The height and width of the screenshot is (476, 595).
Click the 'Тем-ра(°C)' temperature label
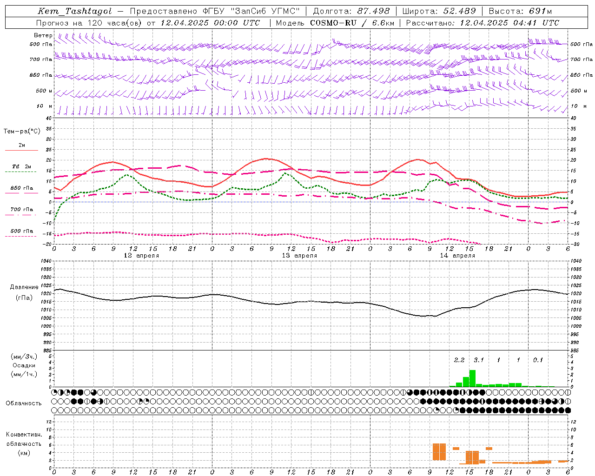click(x=22, y=131)
